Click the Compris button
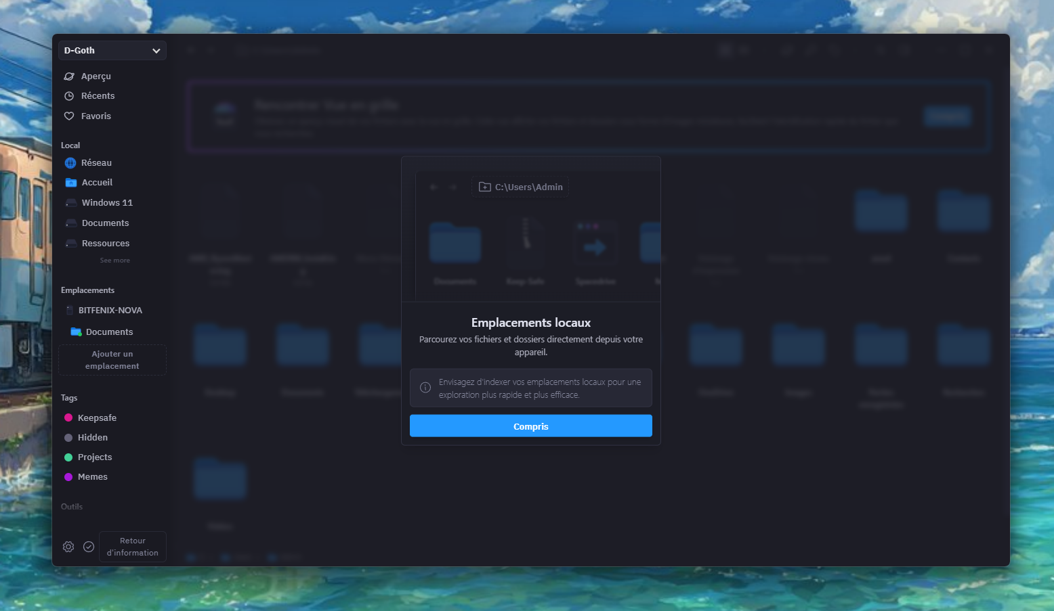 [530, 426]
